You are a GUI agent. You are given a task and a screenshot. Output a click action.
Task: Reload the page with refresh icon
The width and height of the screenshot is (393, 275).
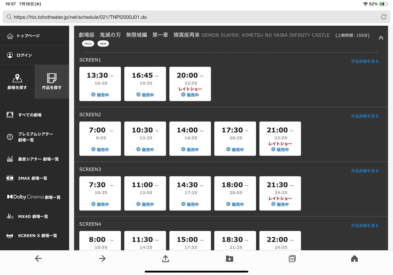click(x=384, y=17)
